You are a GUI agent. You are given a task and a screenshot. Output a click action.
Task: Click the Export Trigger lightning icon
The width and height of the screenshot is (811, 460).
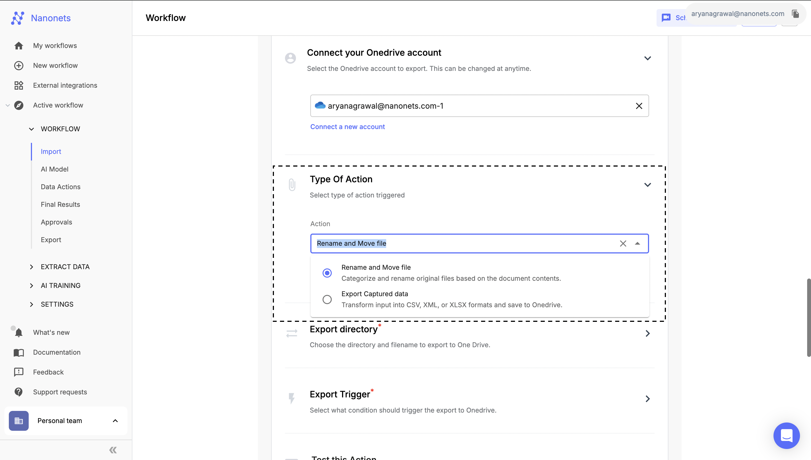coord(292,399)
